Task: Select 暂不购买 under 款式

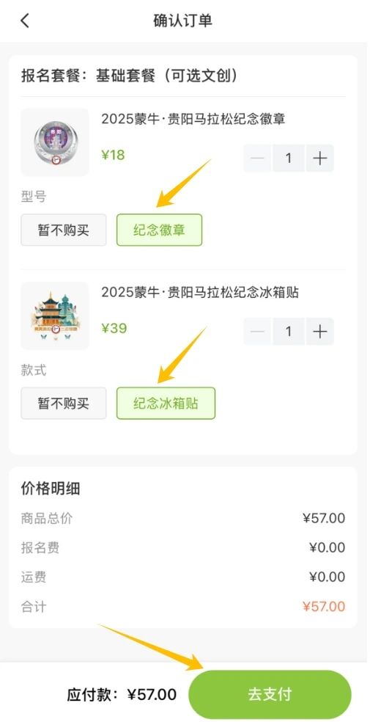Action: 64,404
